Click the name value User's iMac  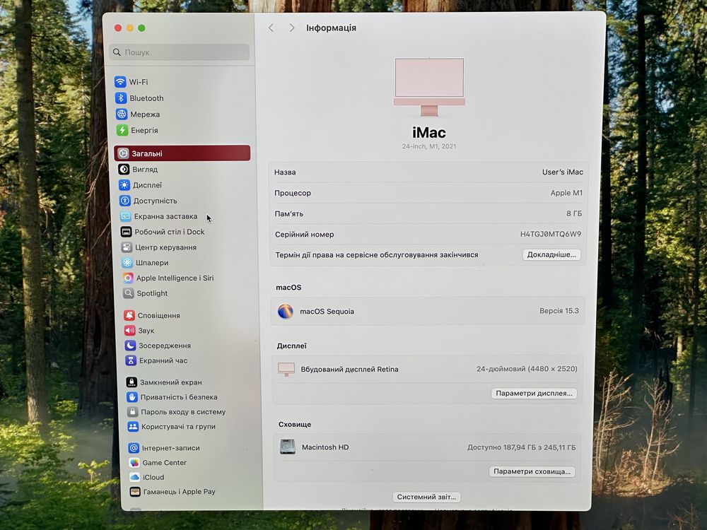point(562,172)
